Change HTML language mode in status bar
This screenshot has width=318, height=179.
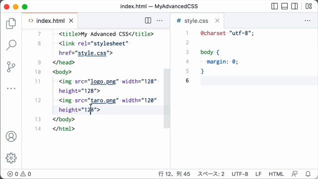pyautogui.click(x=276, y=174)
